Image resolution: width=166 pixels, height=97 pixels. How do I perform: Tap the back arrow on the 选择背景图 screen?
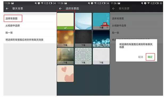[60, 9]
